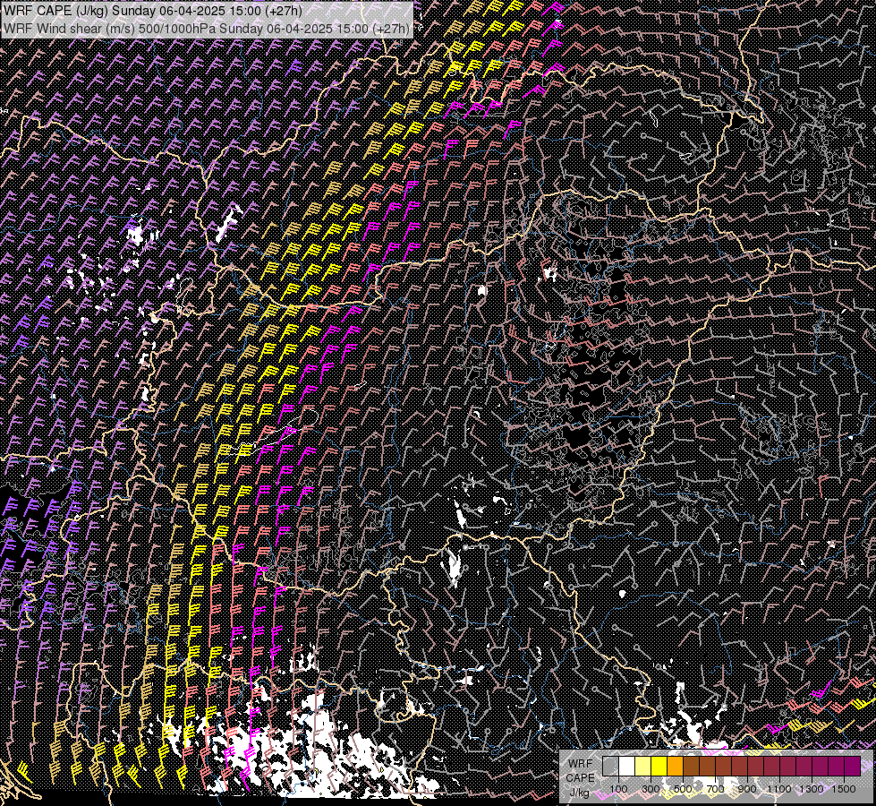Click the legend value 300

point(651,789)
